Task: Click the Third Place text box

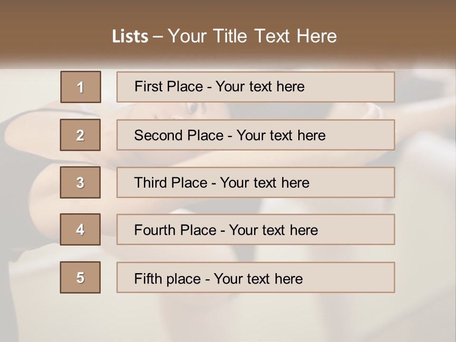Action: coord(256,182)
